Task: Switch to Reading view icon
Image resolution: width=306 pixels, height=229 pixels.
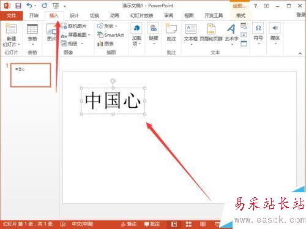Action: point(203,224)
